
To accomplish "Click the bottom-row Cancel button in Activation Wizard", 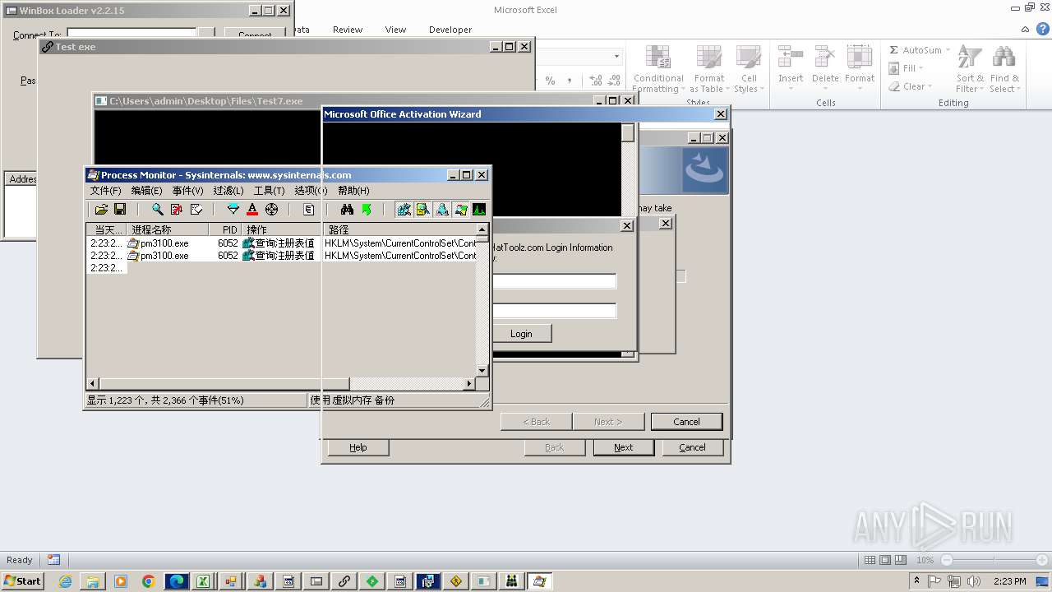I will point(692,447).
